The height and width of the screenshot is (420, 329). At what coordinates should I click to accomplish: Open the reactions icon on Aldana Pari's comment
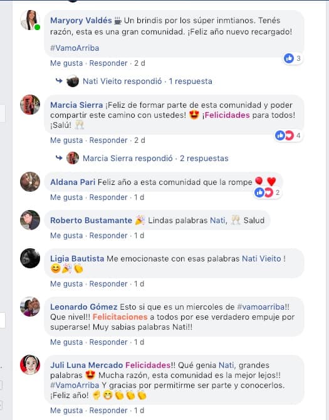pyautogui.click(x=264, y=192)
